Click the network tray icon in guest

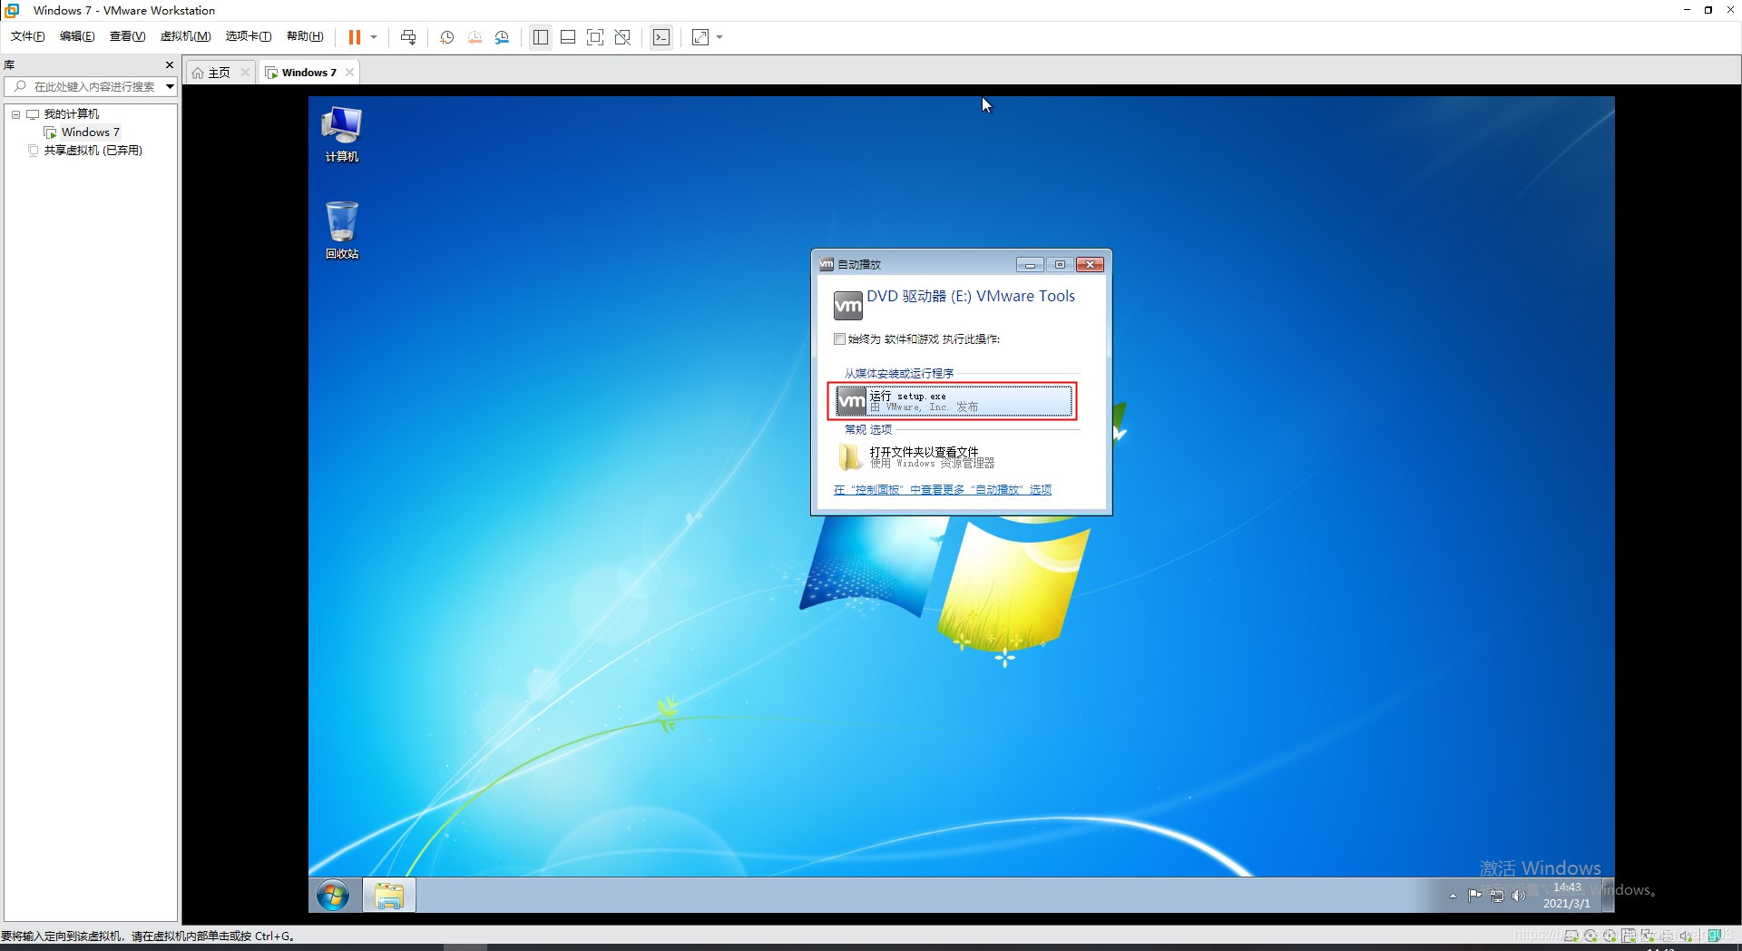click(1497, 896)
